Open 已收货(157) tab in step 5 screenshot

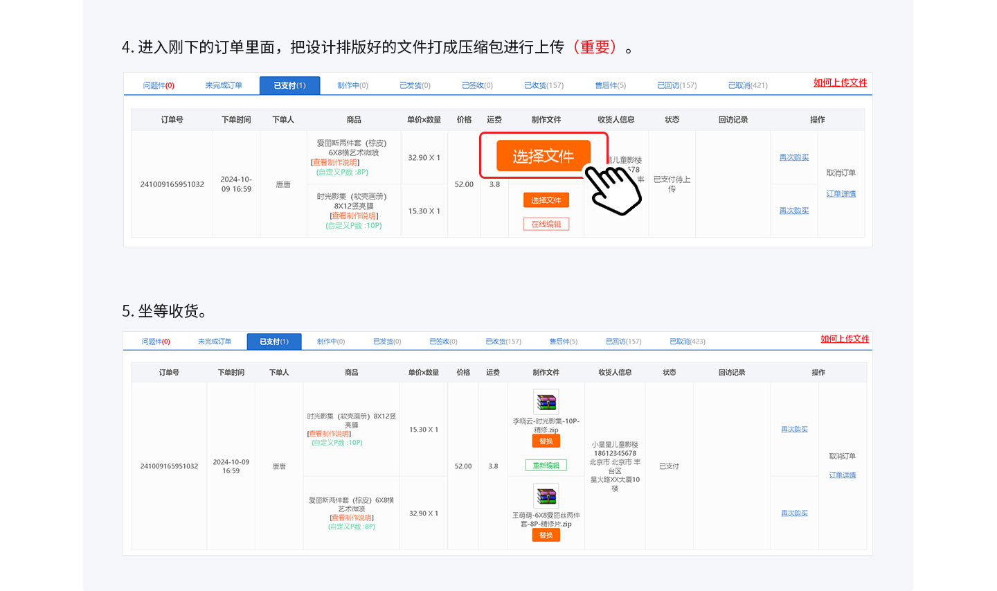click(x=503, y=342)
